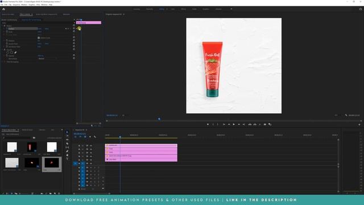Click the Home icon at top left
The image size is (364, 205).
tap(3, 9)
